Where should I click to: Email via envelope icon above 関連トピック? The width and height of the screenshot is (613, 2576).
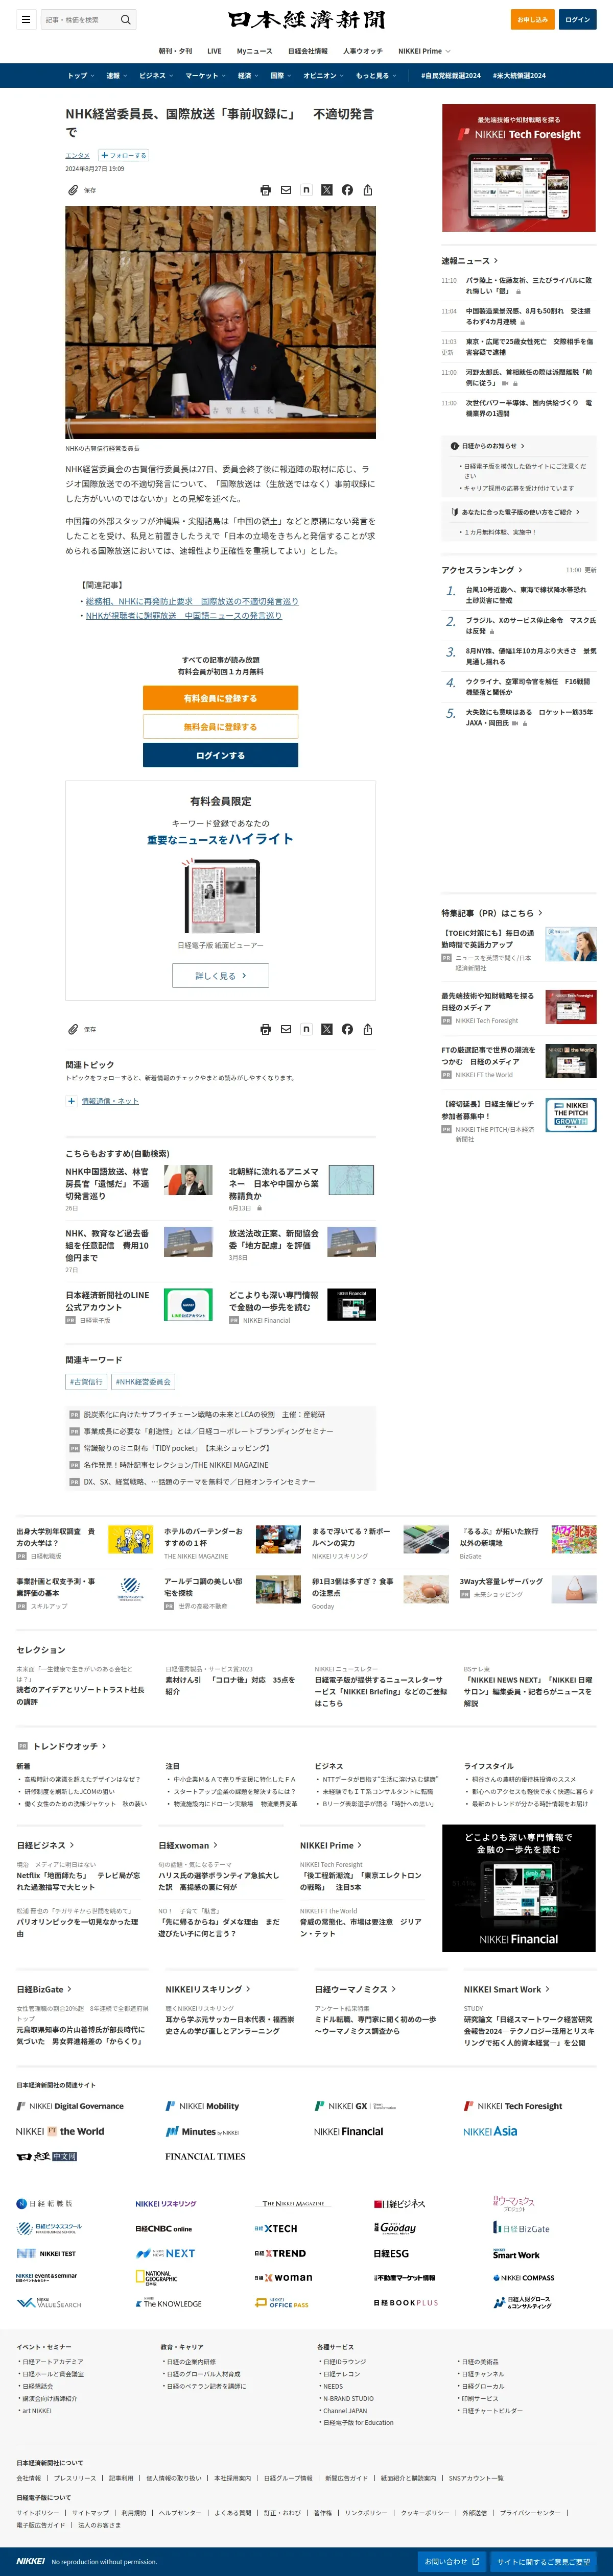click(x=285, y=1029)
